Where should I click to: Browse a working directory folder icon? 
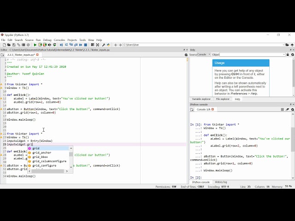pyautogui.click(x=287, y=45)
